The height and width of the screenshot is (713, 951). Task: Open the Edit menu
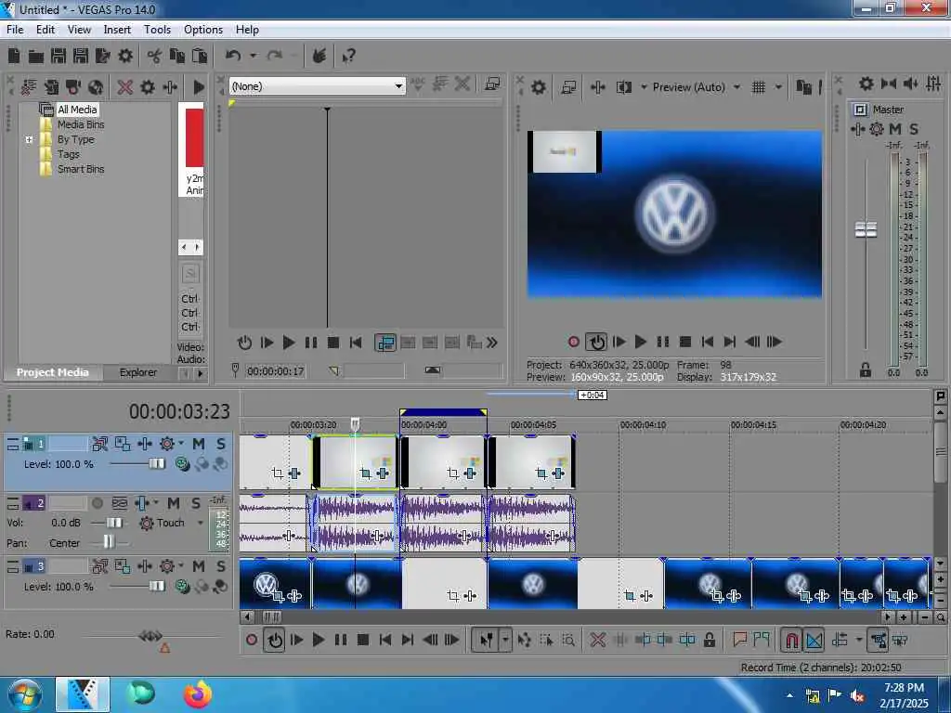coord(45,29)
